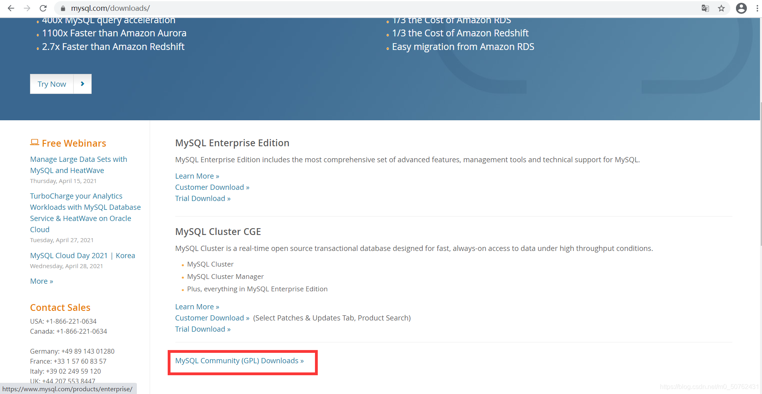Click Learn More under Enterprise Edition

pyautogui.click(x=197, y=176)
